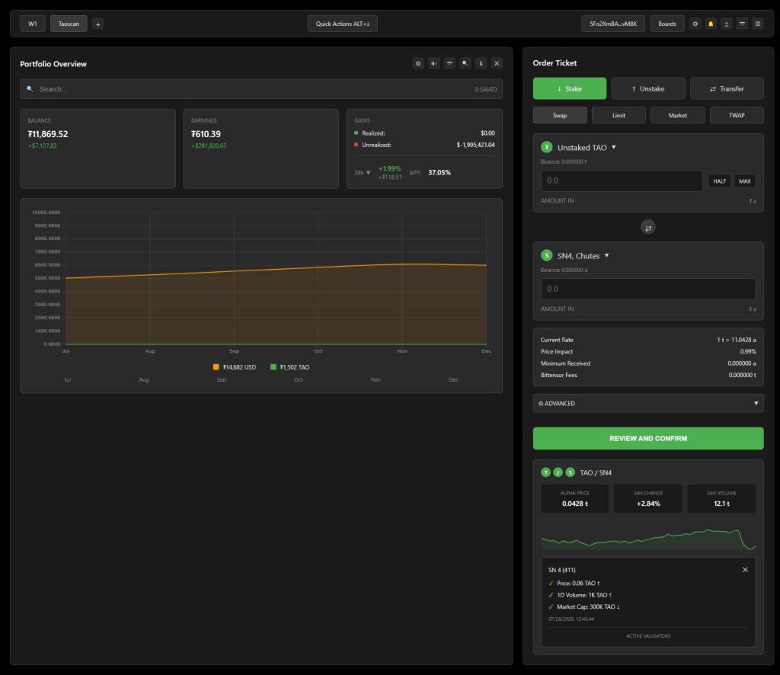Image resolution: width=780 pixels, height=675 pixels.
Task: Select the Stake action tab
Action: coord(570,88)
